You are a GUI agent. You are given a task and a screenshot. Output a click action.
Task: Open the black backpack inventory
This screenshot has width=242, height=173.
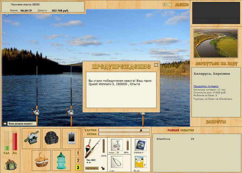tap(51, 139)
